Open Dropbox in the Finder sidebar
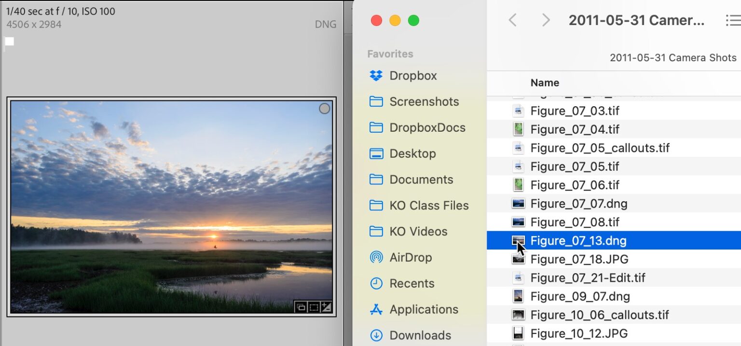741x346 pixels. pyautogui.click(x=412, y=76)
